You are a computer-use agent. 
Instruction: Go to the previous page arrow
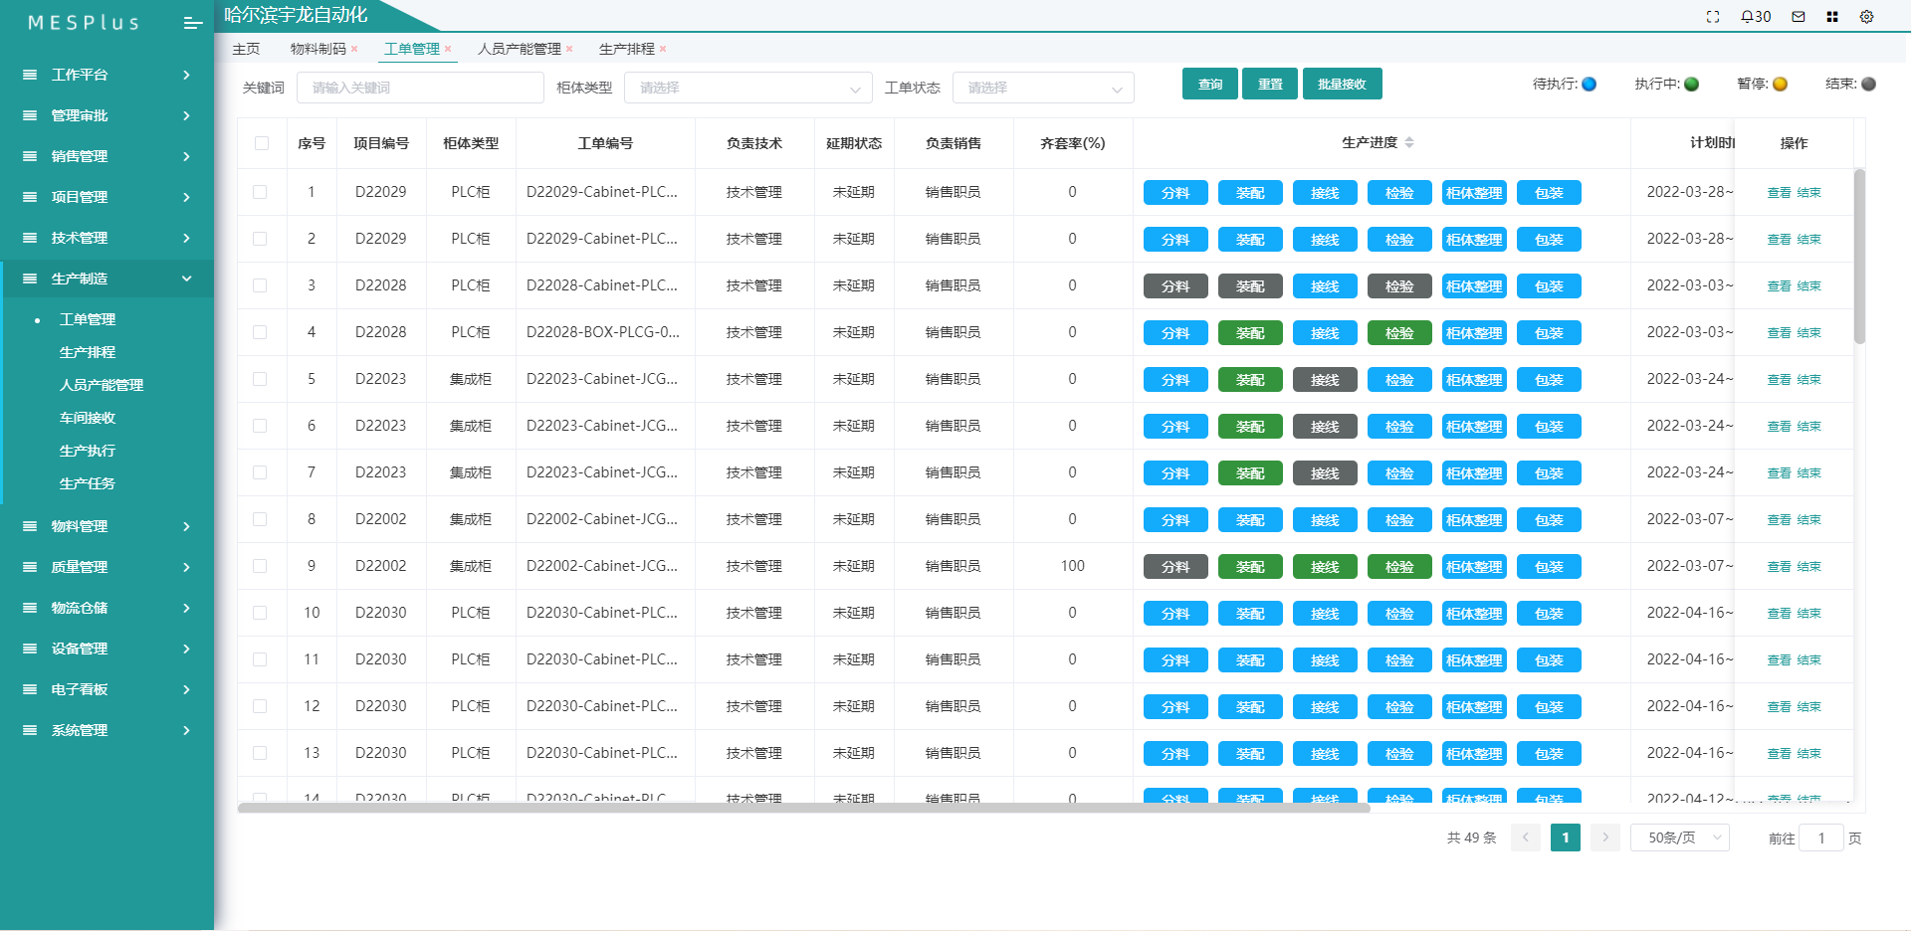coord(1526,838)
